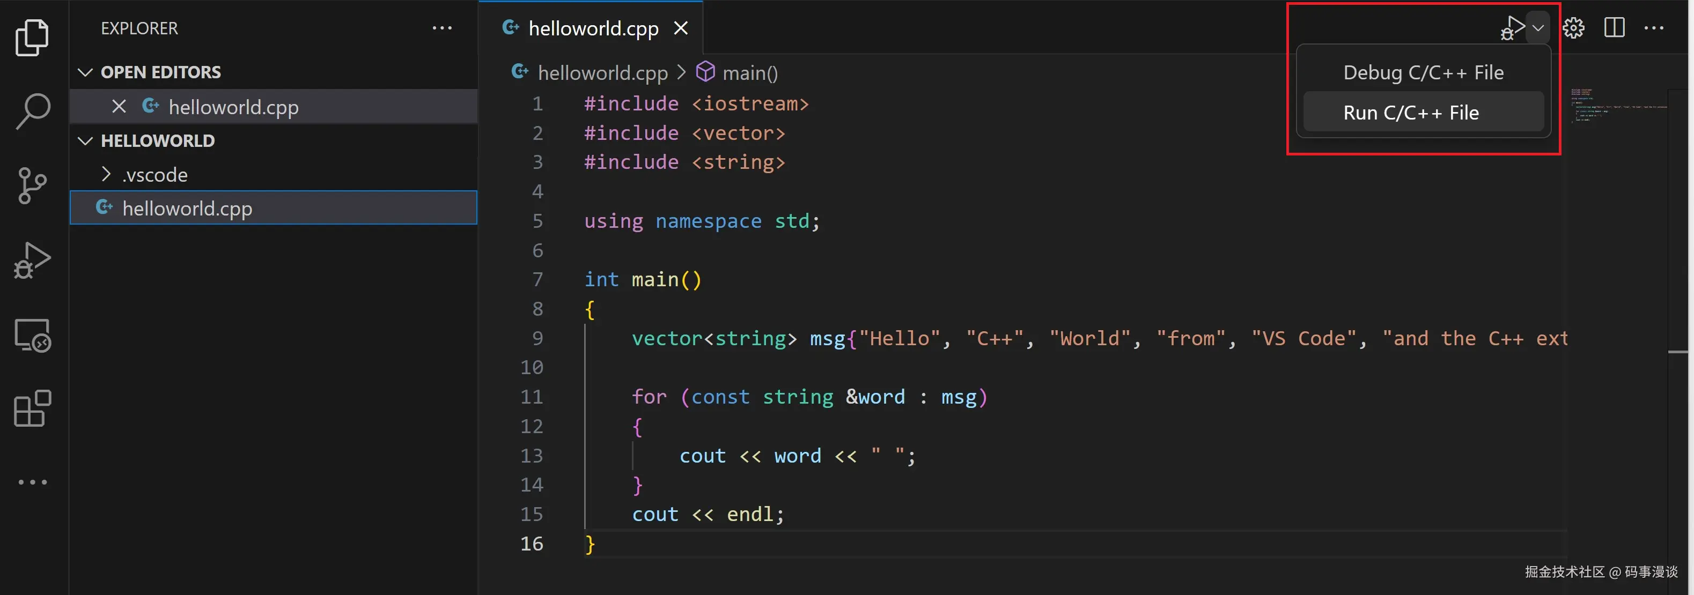The image size is (1694, 595).
Task: Open the Explorer more actions menu
Action: coord(442,28)
